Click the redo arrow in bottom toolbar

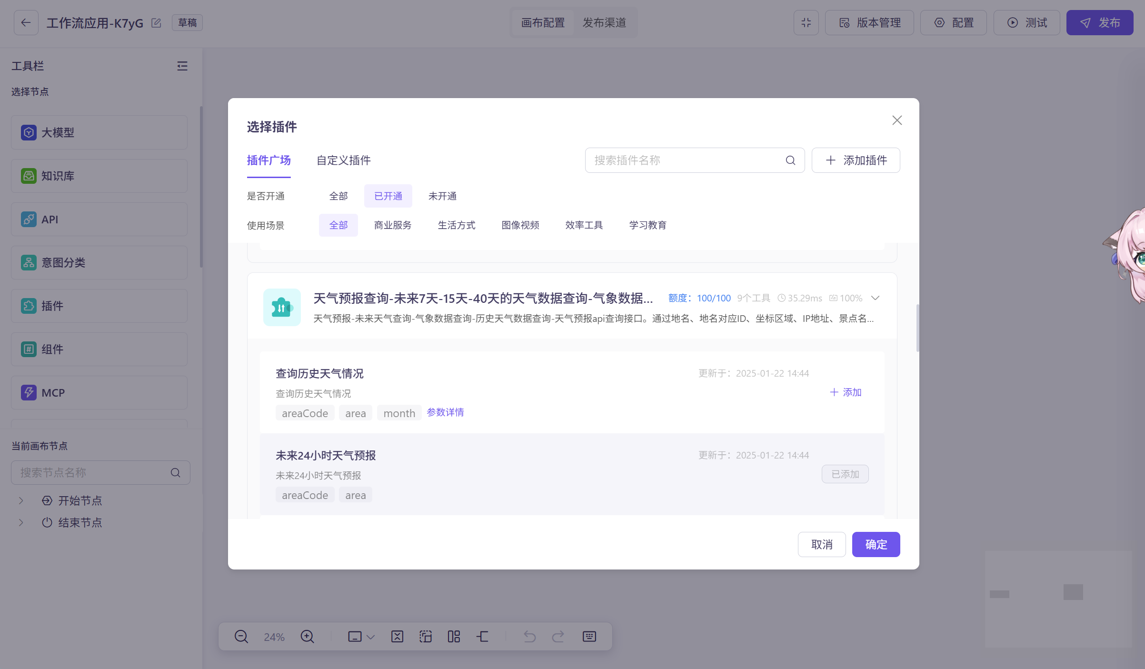pyautogui.click(x=558, y=637)
